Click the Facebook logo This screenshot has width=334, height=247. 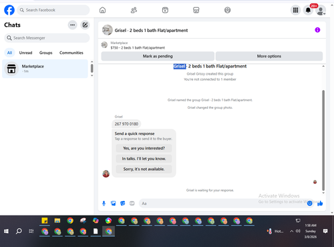click(9, 10)
